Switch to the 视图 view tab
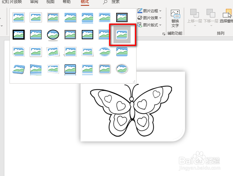The width and height of the screenshot is (233, 176). point(50,2)
